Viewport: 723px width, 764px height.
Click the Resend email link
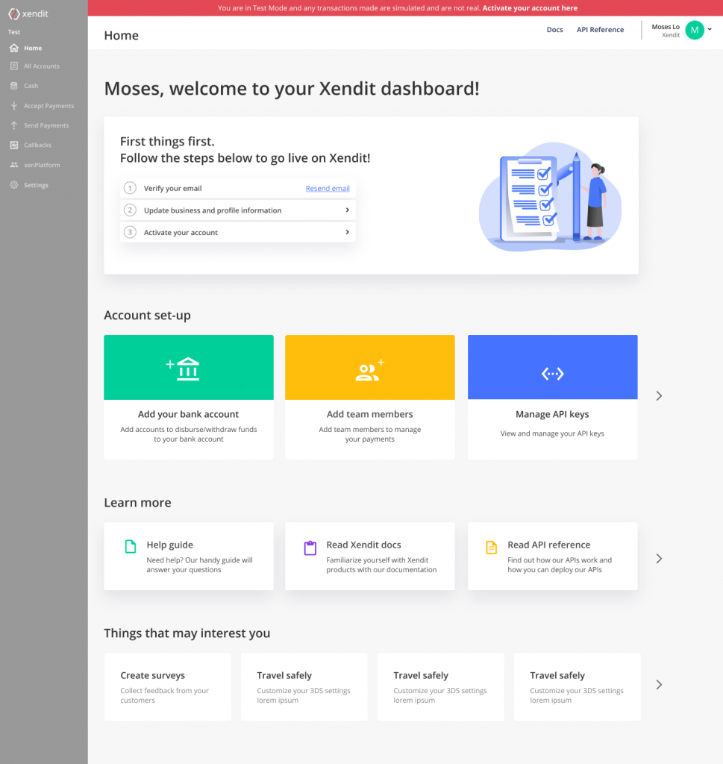(x=328, y=188)
